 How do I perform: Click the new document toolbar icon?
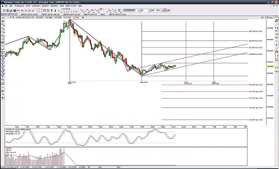coord(4,11)
